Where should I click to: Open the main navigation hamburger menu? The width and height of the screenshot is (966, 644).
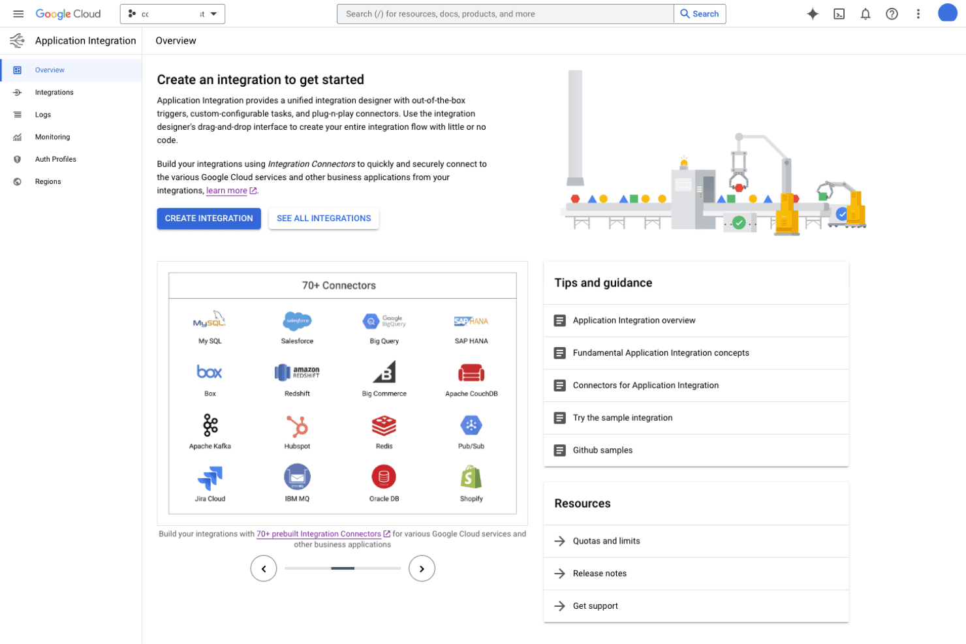click(18, 14)
